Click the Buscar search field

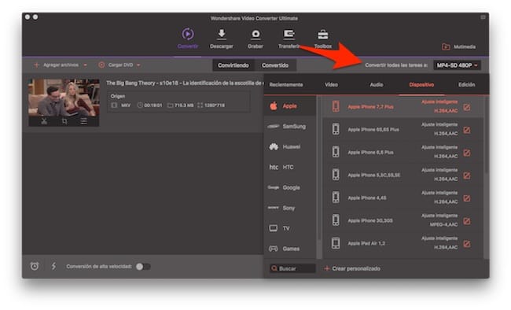pos(292,268)
